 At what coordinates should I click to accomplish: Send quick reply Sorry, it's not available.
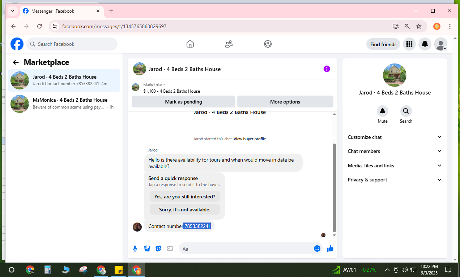[x=185, y=210]
